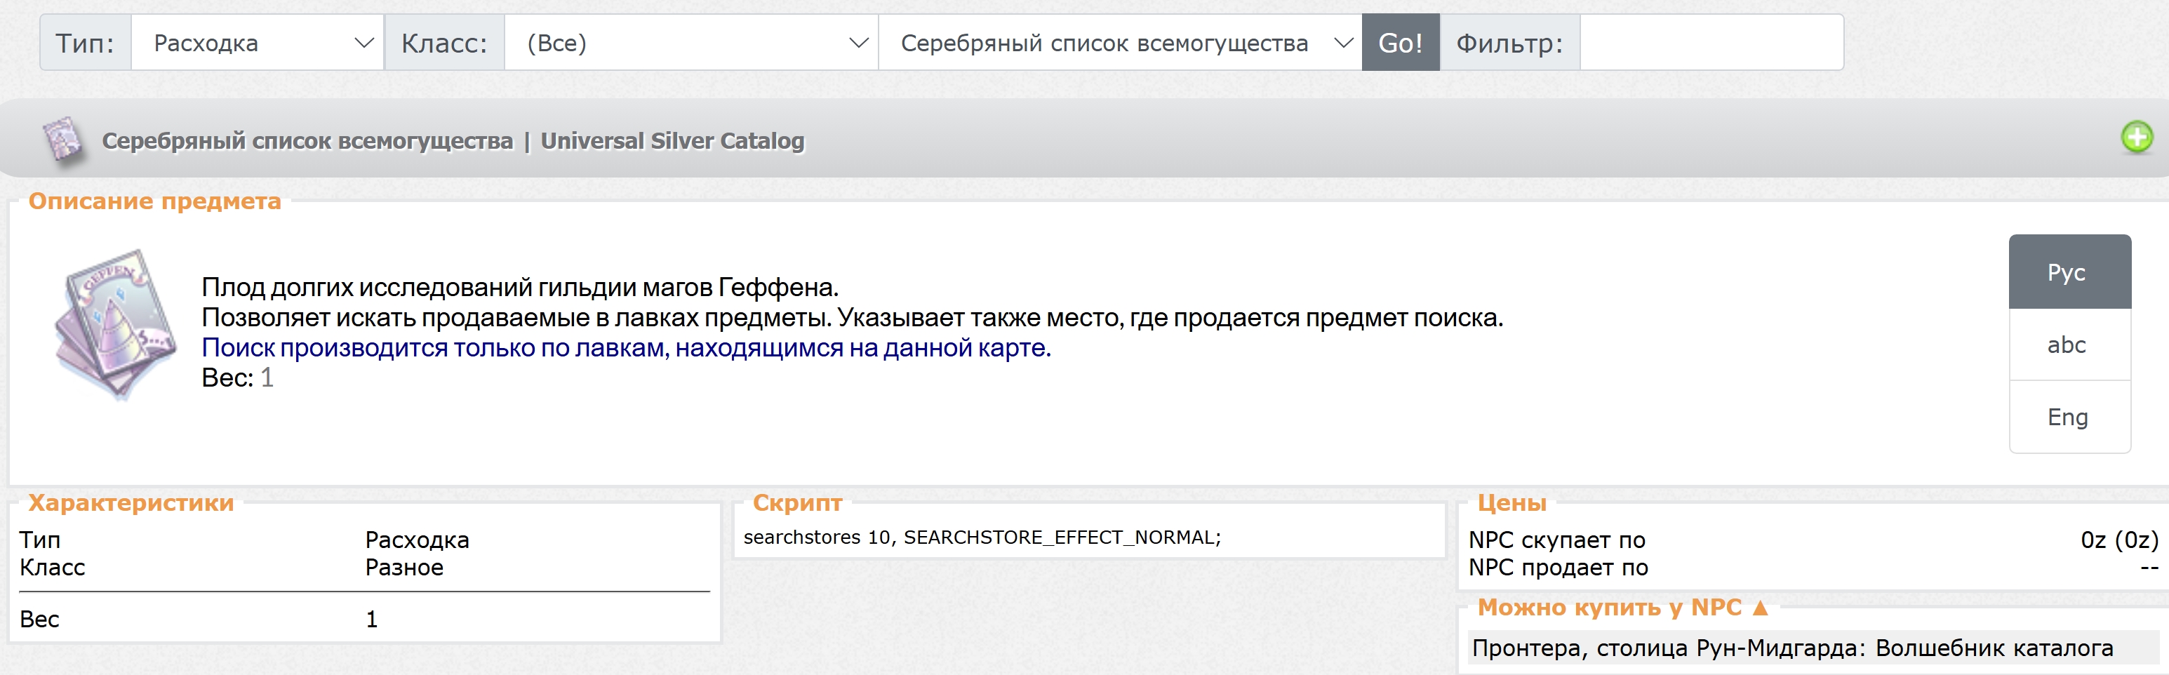Click the small catalog icon in title bar
Screen dimensions: 2169x675
[62, 140]
